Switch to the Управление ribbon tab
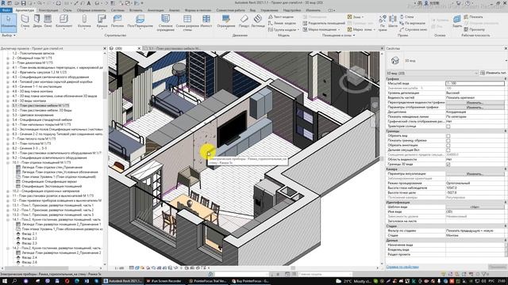This screenshot has width=508, height=285. [269, 10]
